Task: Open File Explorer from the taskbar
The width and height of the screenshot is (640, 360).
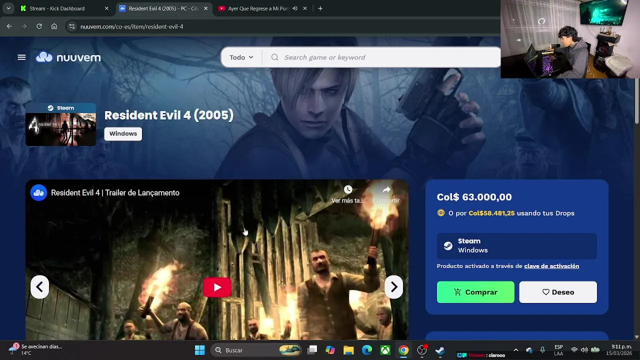Action: 348,350
